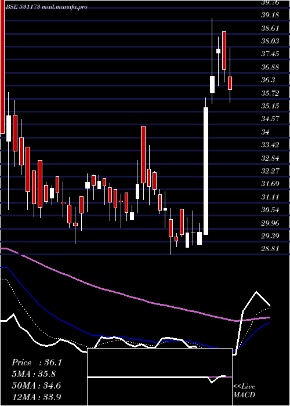Click the 34 price axis label

click(x=265, y=132)
